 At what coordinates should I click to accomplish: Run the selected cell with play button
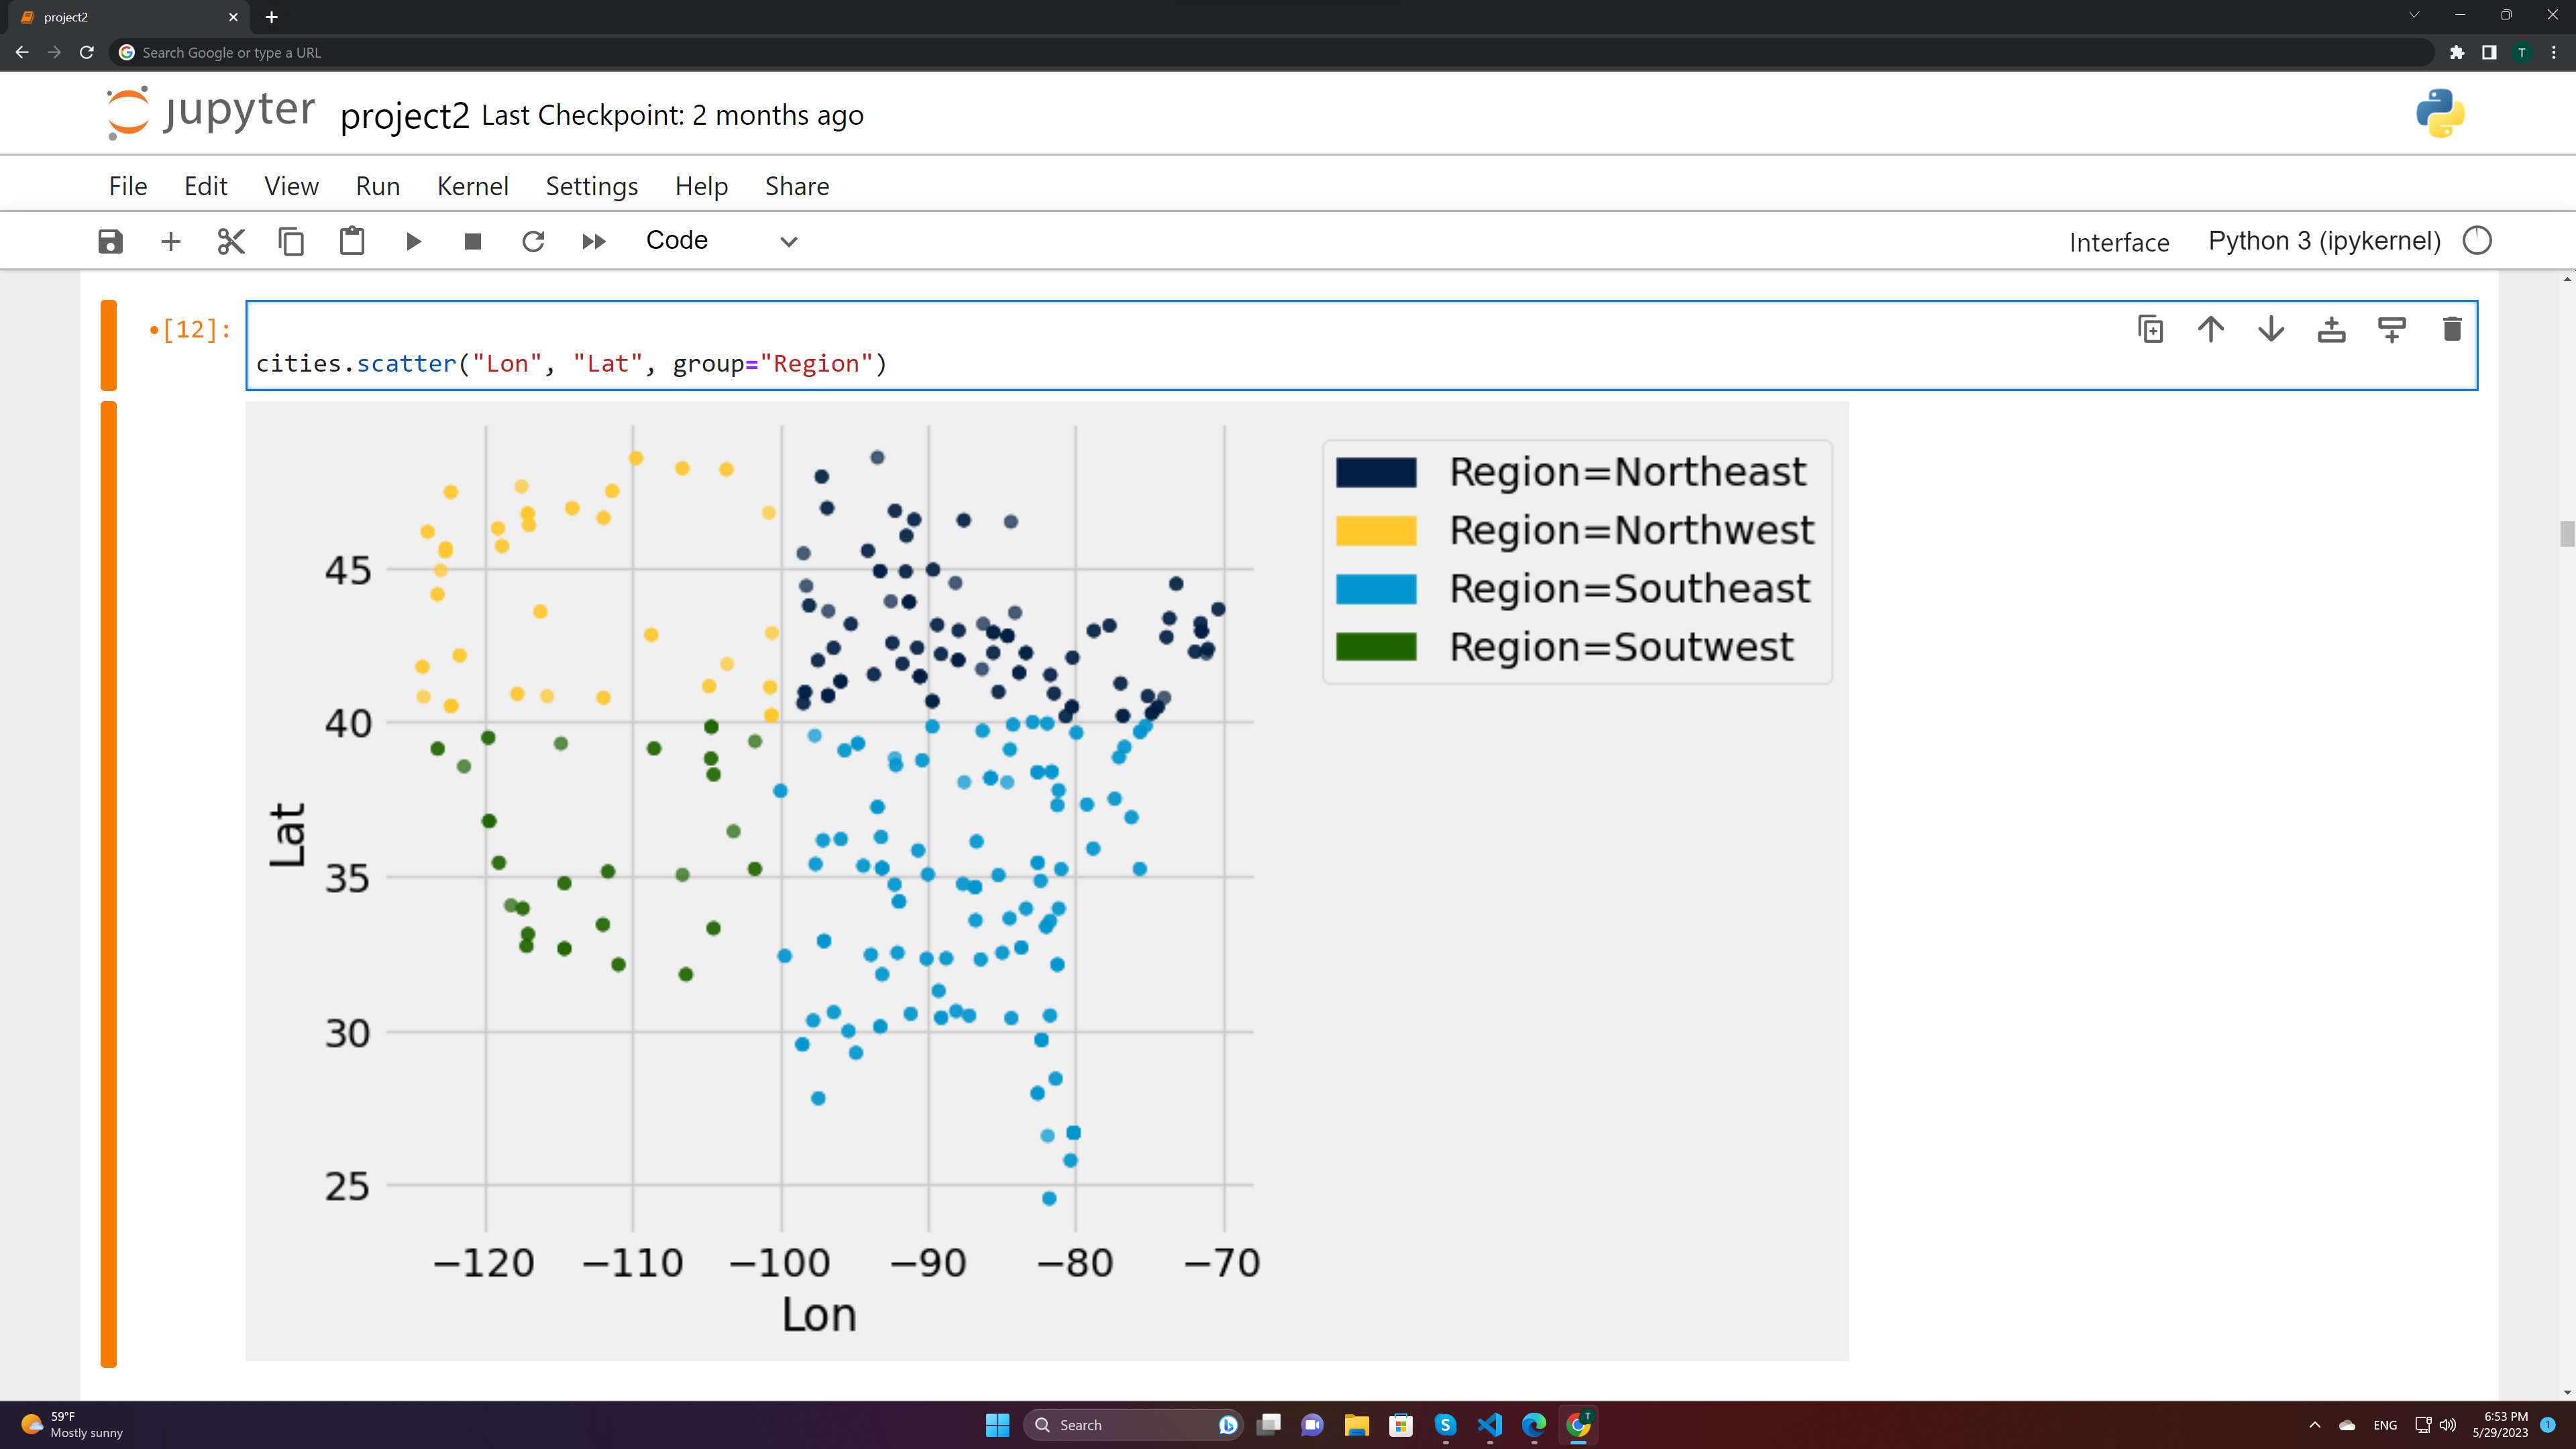pos(413,241)
